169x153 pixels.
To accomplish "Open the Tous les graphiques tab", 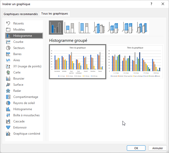I will pos(55,14).
